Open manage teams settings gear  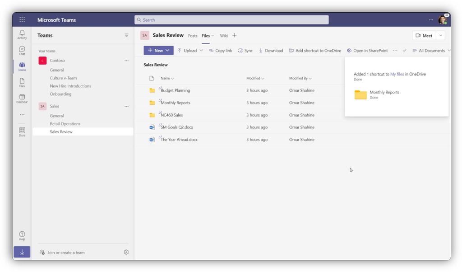tap(126, 252)
